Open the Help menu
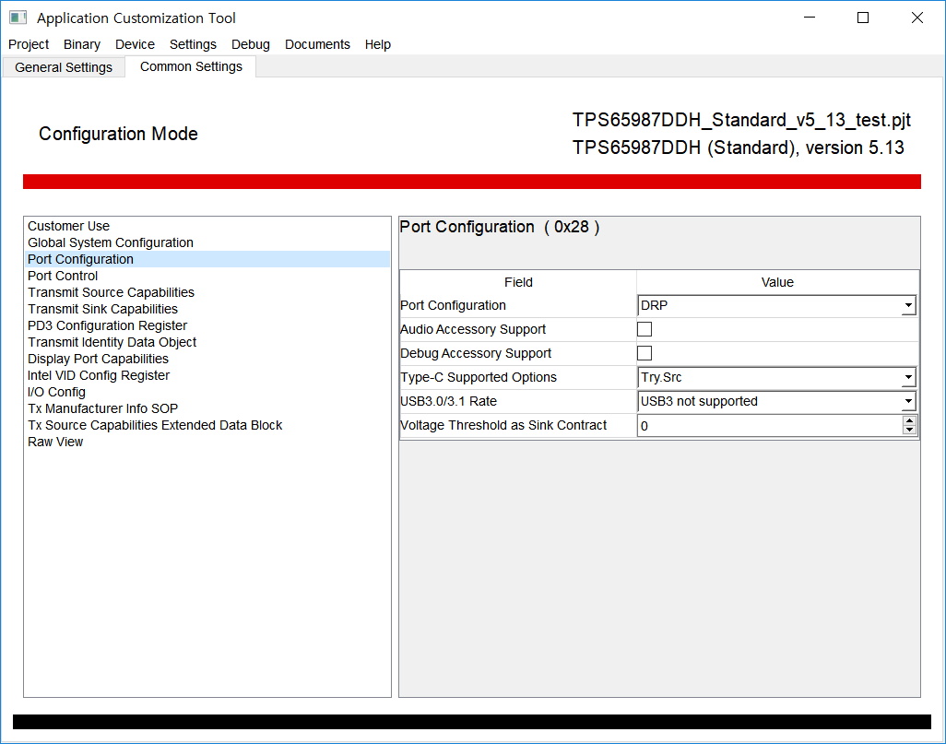946x744 pixels. click(x=378, y=44)
